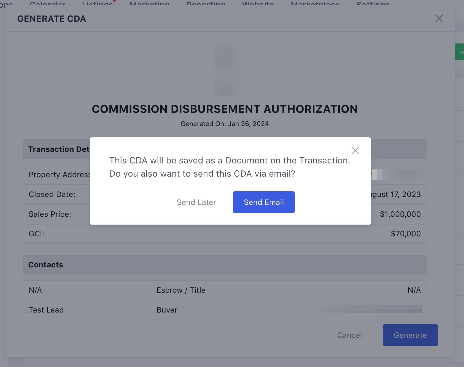Close the Generate CDA modal
The image size is (464, 367).
coord(439,19)
